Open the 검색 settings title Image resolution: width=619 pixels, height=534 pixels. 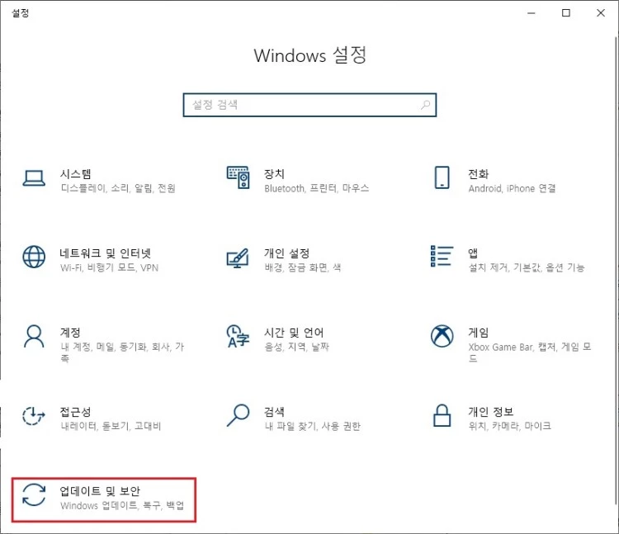274,412
